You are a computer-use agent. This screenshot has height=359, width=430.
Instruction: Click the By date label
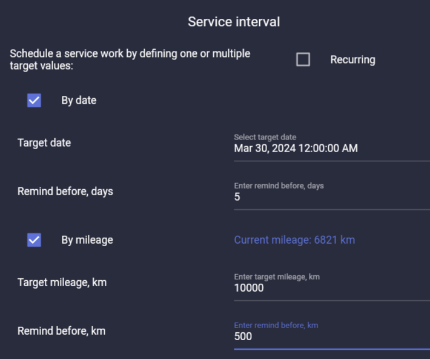coord(79,100)
